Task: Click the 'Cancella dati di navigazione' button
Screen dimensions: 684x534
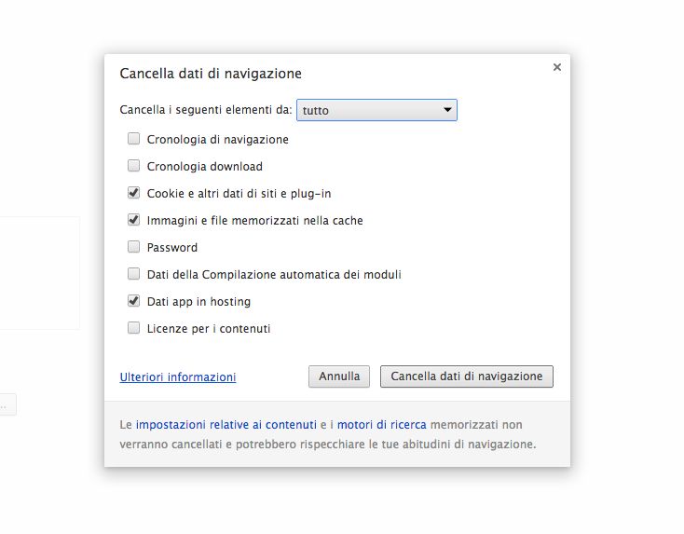Action: [467, 377]
